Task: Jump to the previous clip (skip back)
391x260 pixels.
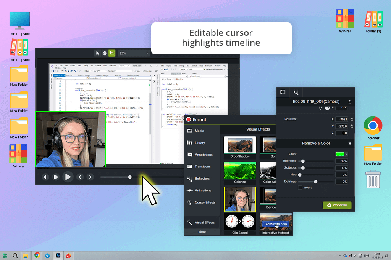Action: pos(45,177)
